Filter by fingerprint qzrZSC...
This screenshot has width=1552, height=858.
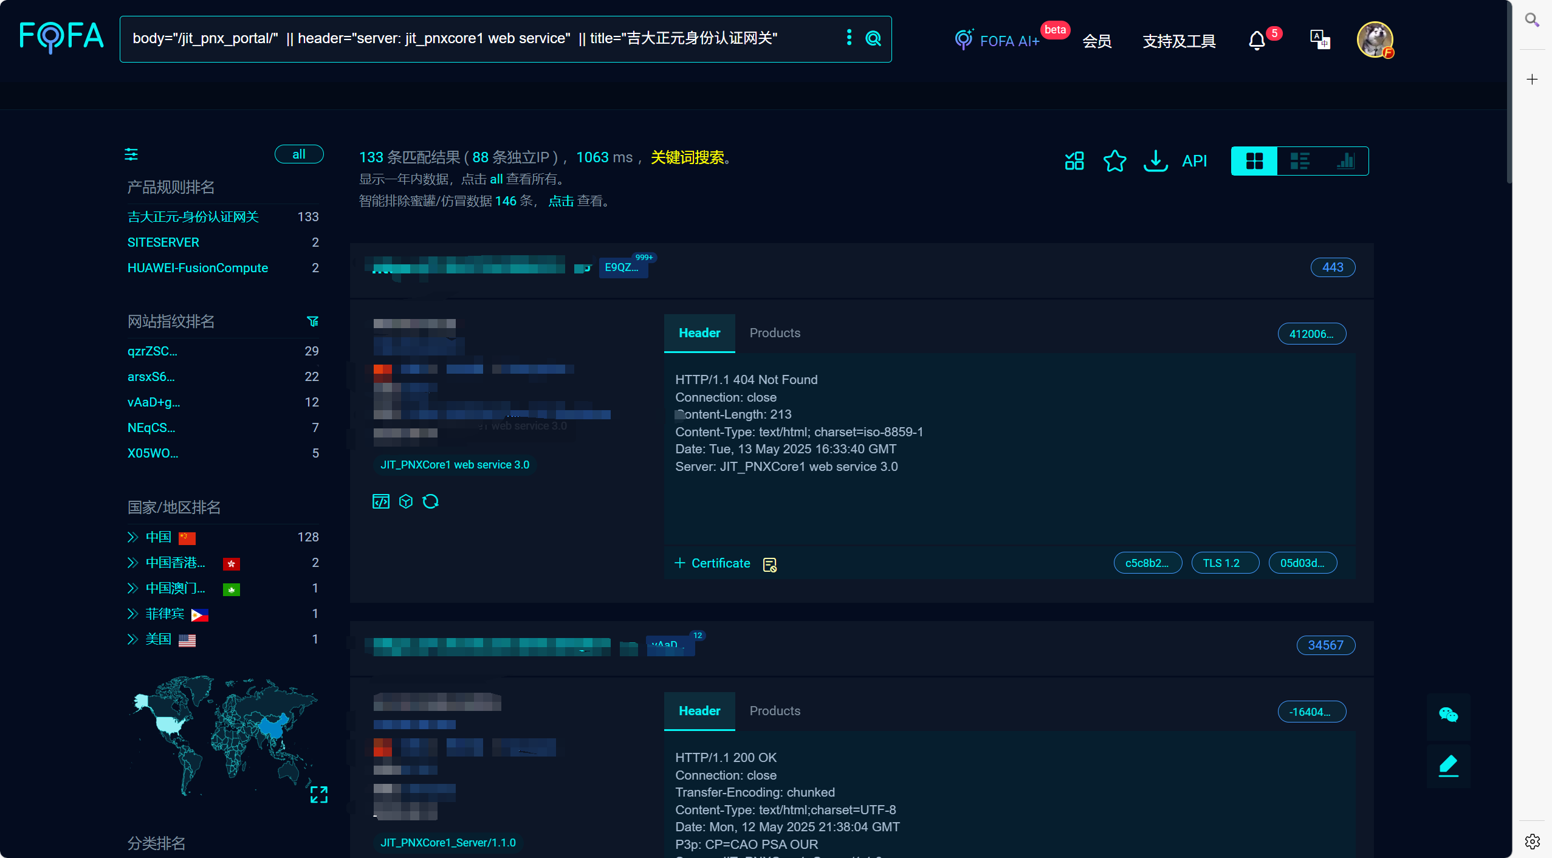[x=153, y=351]
